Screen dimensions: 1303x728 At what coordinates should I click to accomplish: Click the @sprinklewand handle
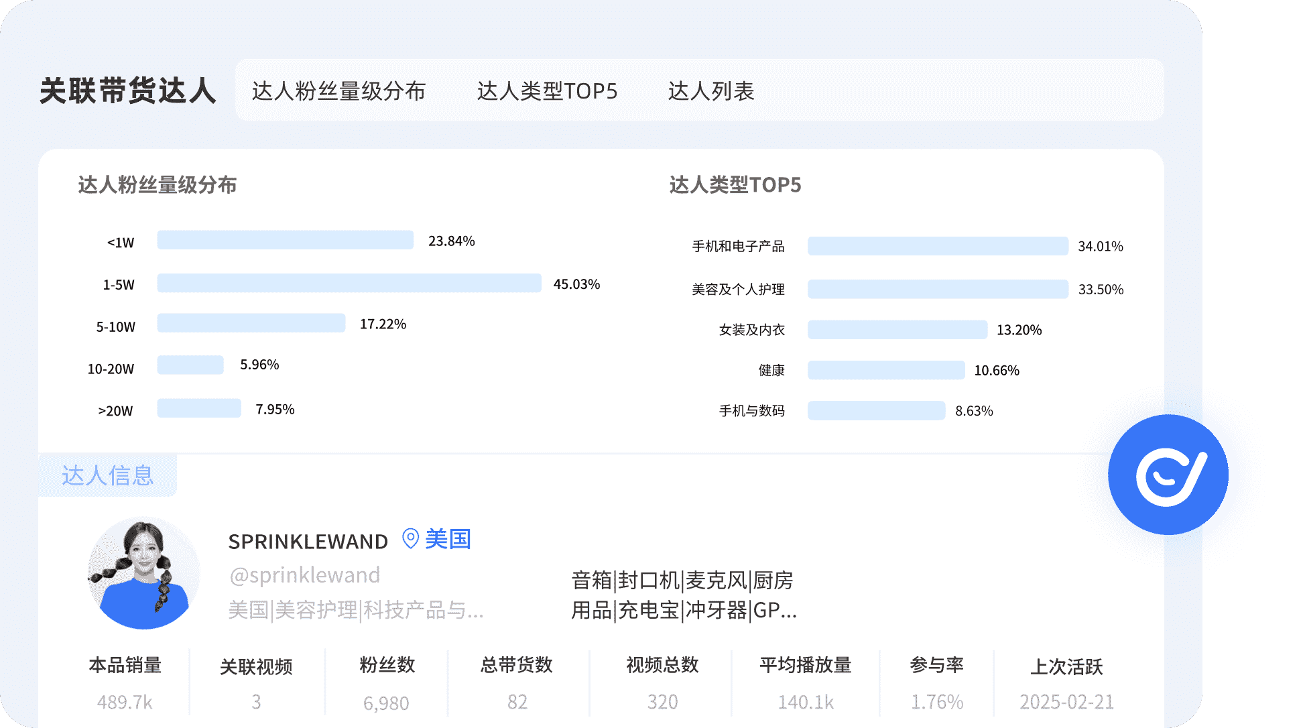304,575
